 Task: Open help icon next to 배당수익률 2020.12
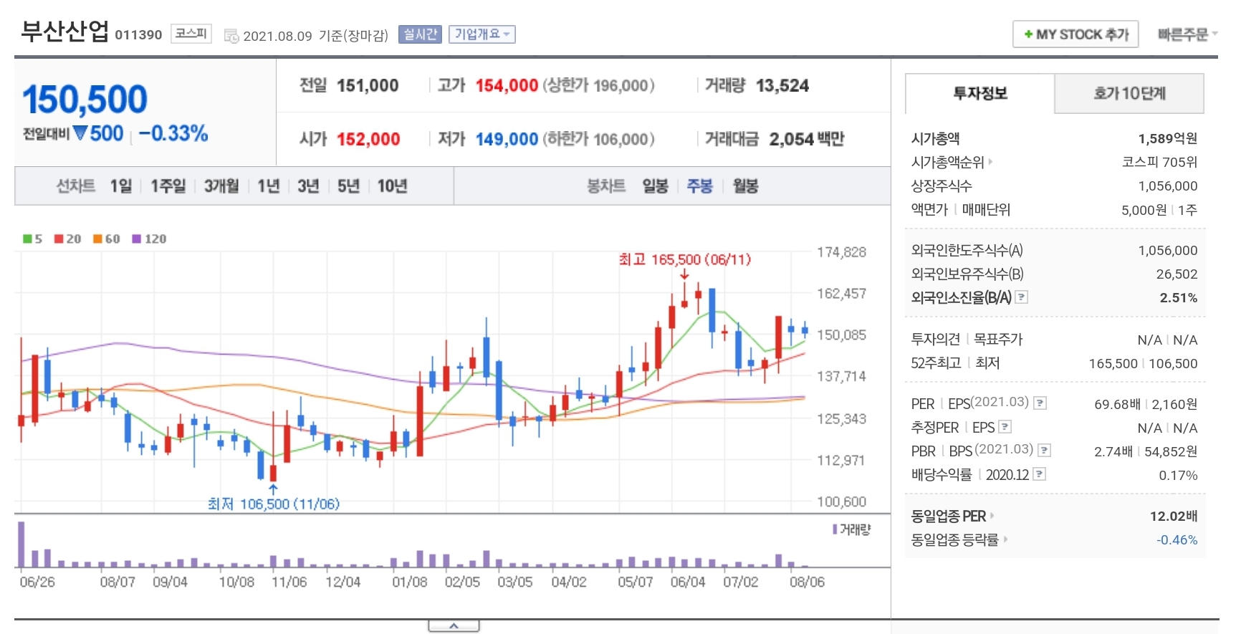click(x=1040, y=474)
